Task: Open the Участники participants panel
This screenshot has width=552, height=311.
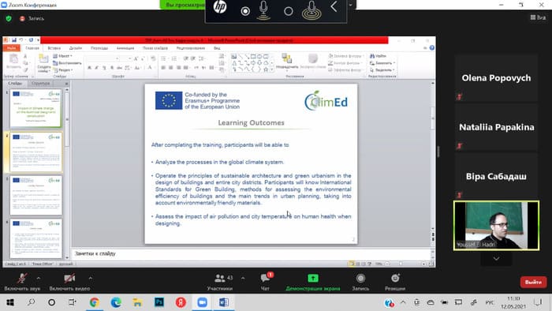Action: click(x=220, y=282)
